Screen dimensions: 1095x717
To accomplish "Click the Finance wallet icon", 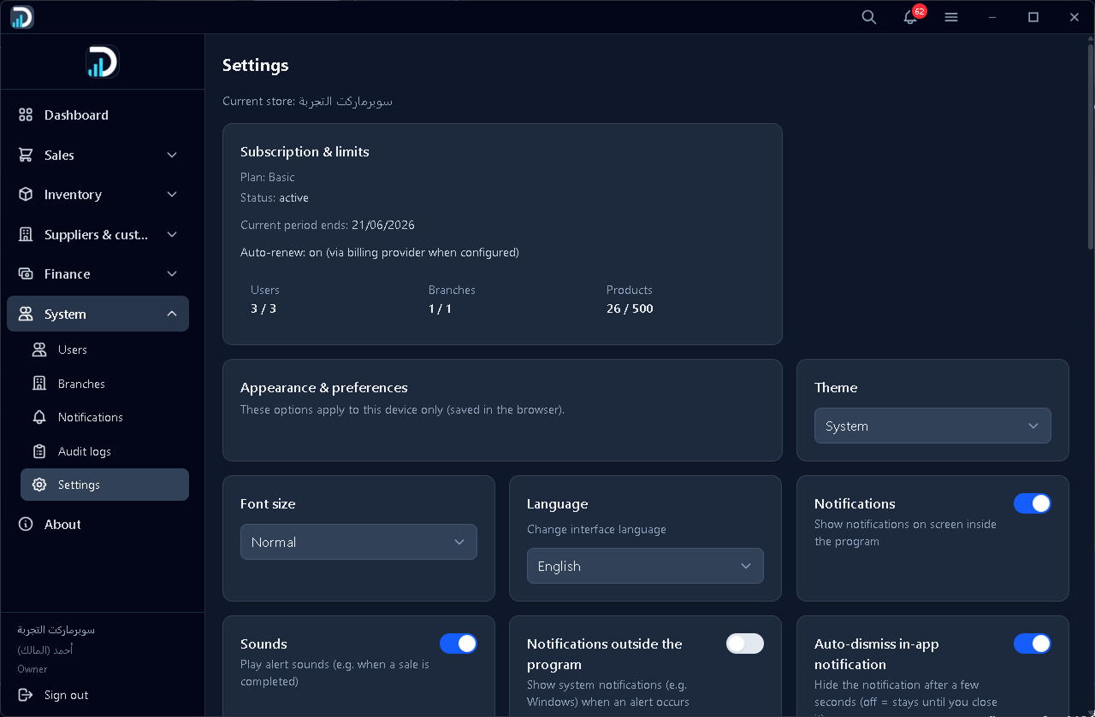I will pyautogui.click(x=26, y=273).
